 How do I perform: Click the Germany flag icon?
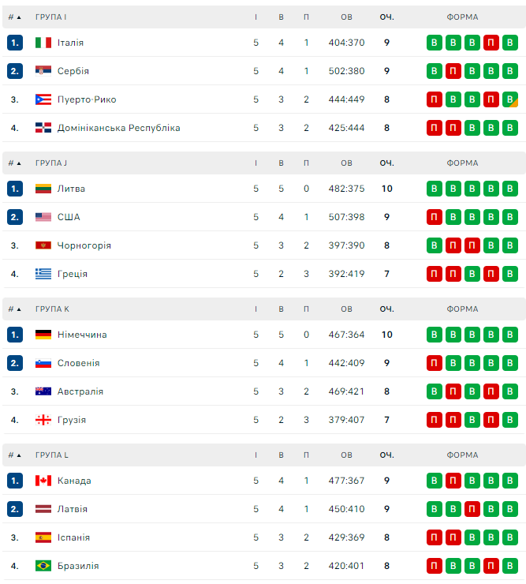point(43,335)
